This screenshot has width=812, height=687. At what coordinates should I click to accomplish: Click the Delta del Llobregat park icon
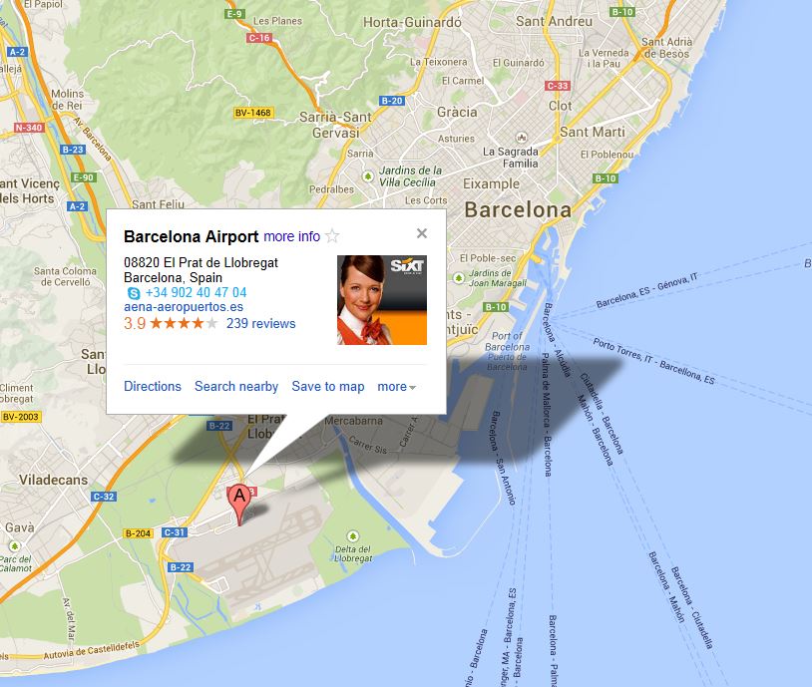pos(353,535)
